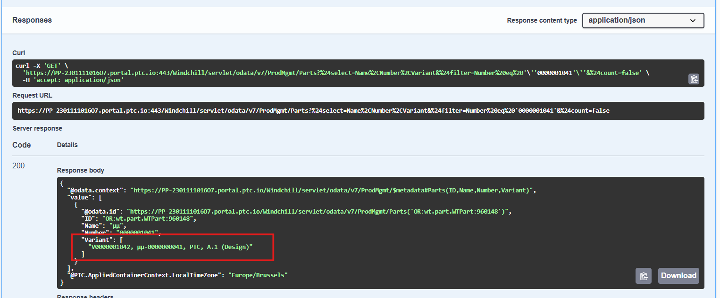The width and height of the screenshot is (720, 298).
Task: Click the Response body label
Action: [x=80, y=170]
